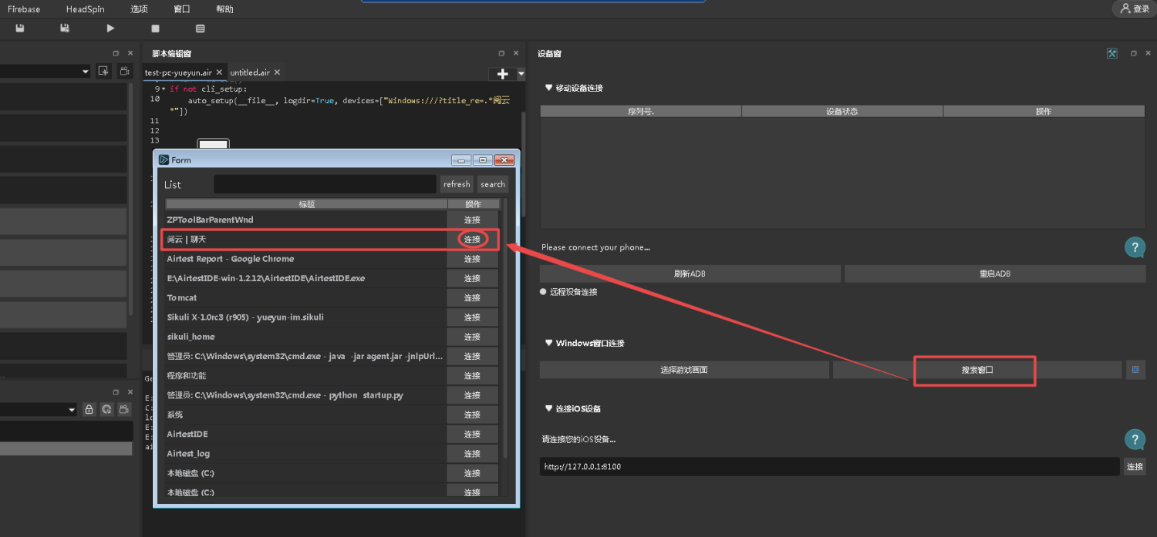Float the lower-left panel

116,391
